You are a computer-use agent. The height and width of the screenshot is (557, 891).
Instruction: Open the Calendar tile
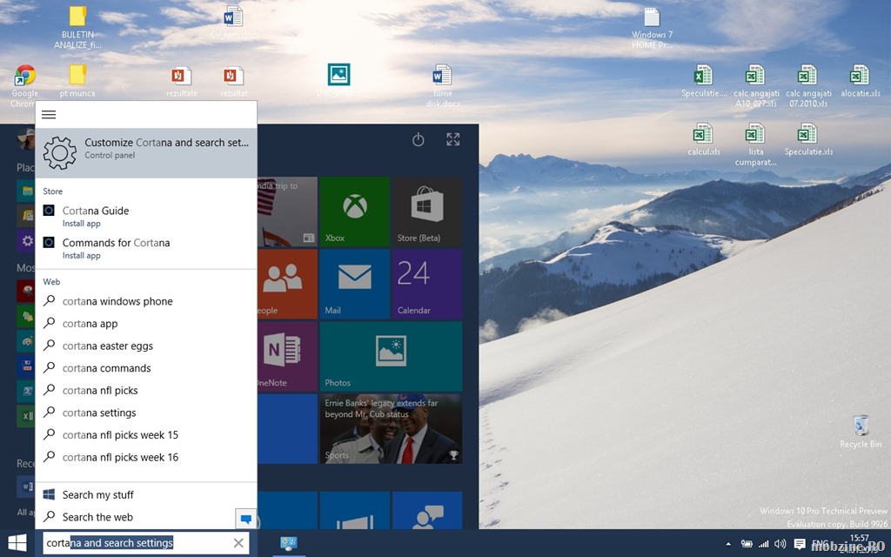click(426, 284)
